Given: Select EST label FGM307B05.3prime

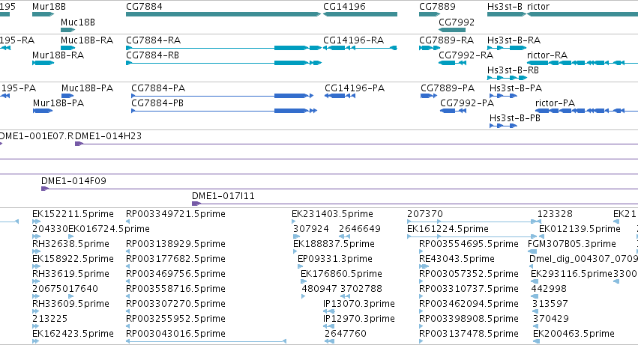Looking at the screenshot, I should (572, 244).
